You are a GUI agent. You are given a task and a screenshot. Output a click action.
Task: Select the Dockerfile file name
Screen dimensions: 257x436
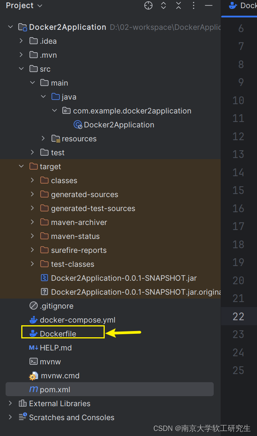pos(58,334)
